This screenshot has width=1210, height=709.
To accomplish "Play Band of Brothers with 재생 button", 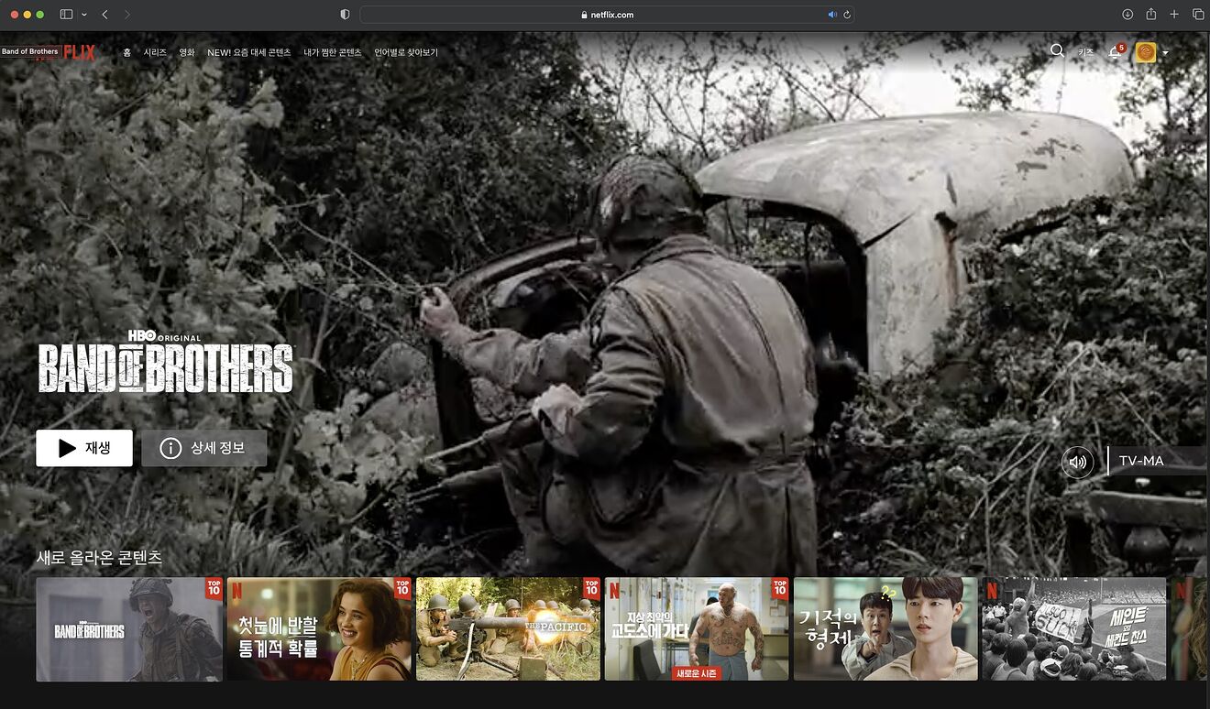I will [84, 448].
